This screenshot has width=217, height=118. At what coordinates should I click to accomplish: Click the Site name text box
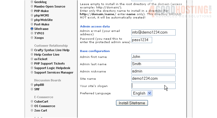click(153, 79)
